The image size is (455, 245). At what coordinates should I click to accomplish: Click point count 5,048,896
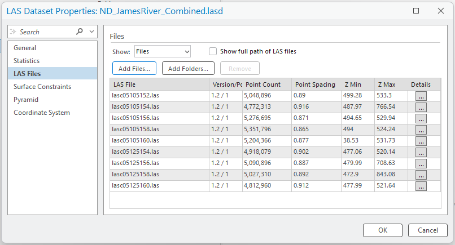tap(257, 95)
